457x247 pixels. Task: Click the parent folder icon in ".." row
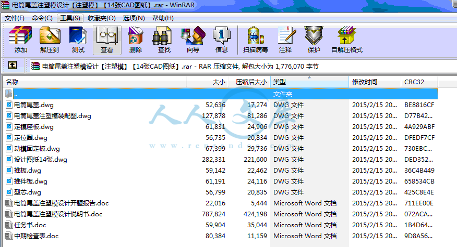pyautogui.click(x=9, y=94)
